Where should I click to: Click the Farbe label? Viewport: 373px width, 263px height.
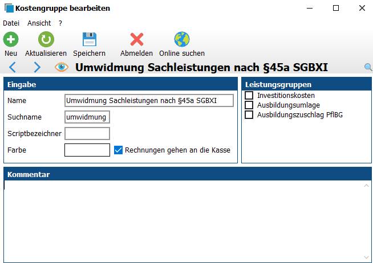point(17,150)
